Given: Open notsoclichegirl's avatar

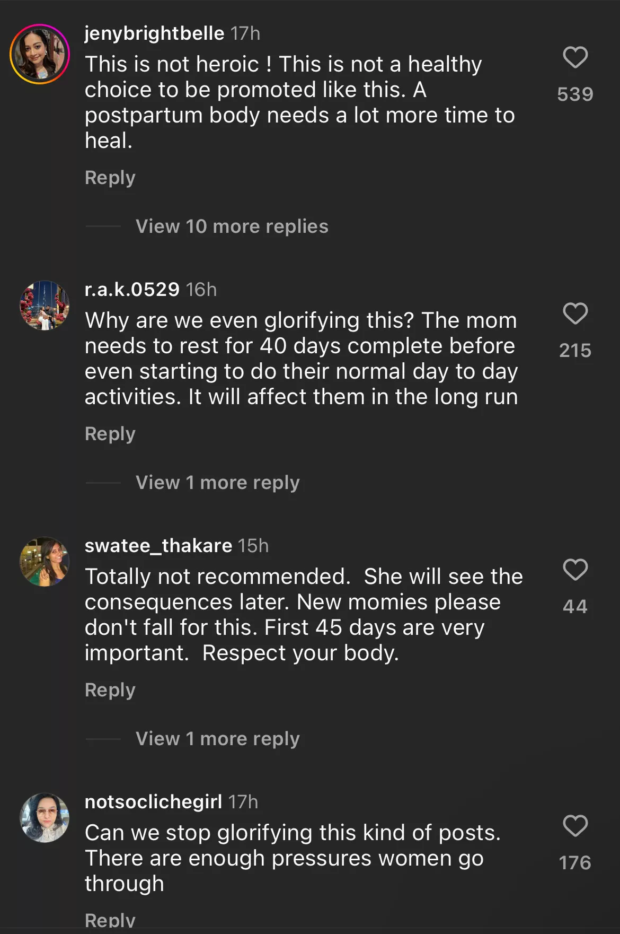Looking at the screenshot, I should [45, 818].
